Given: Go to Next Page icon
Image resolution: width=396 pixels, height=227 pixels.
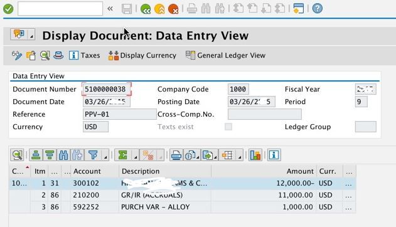Looking at the screenshot, I should (x=266, y=9).
